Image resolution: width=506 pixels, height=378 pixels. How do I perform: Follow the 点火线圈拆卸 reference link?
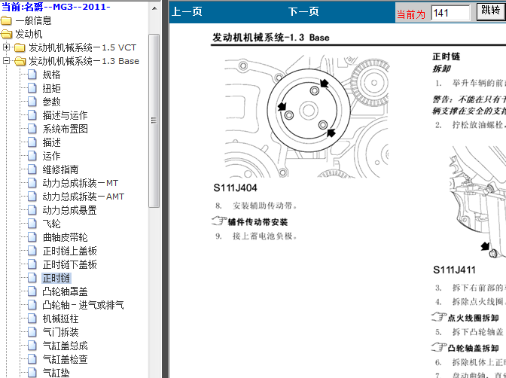point(473,318)
